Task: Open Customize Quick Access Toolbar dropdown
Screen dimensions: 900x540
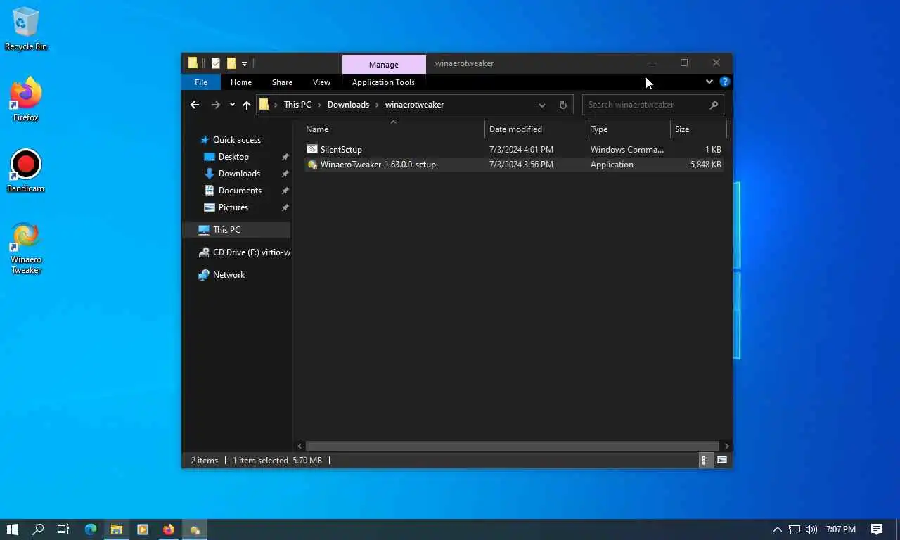Action: point(244,63)
